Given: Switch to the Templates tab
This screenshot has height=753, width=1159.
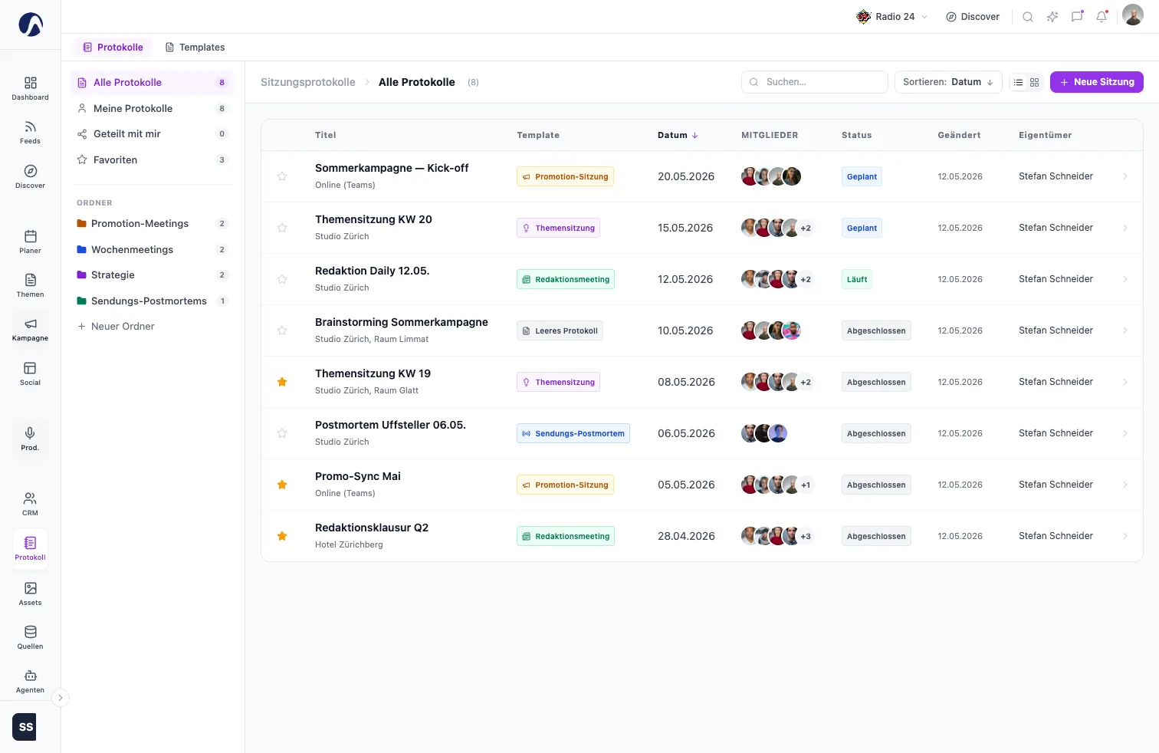Looking at the screenshot, I should pos(195,48).
